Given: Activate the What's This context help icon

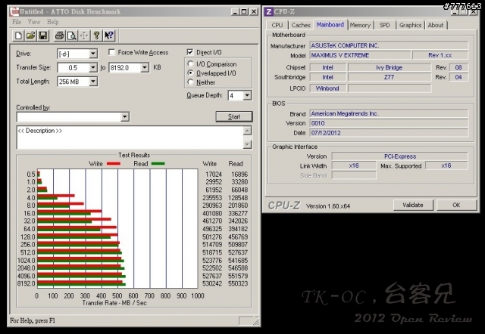Looking at the screenshot, I should pos(109,36).
